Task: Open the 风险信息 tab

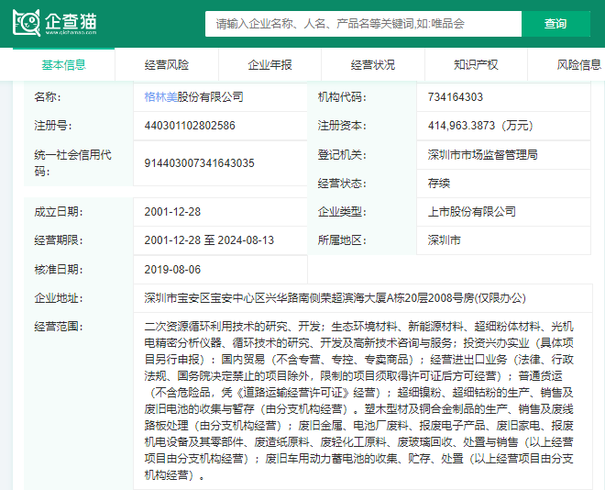Action: pyautogui.click(x=578, y=65)
